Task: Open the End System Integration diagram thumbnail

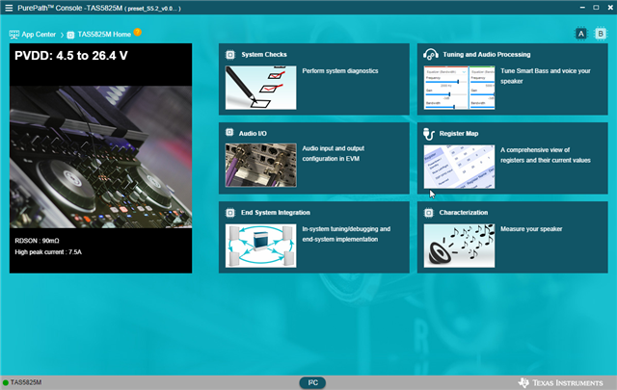Action: point(261,246)
